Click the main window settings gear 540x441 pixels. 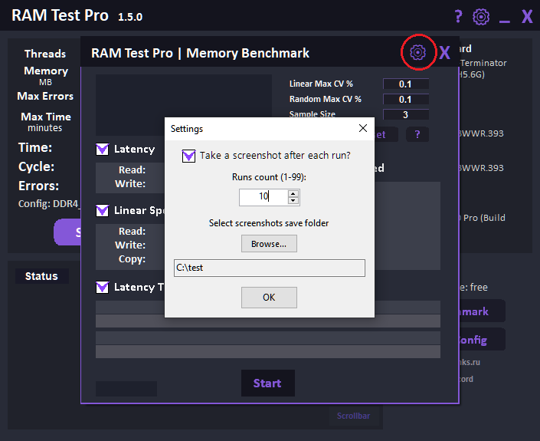coord(481,16)
